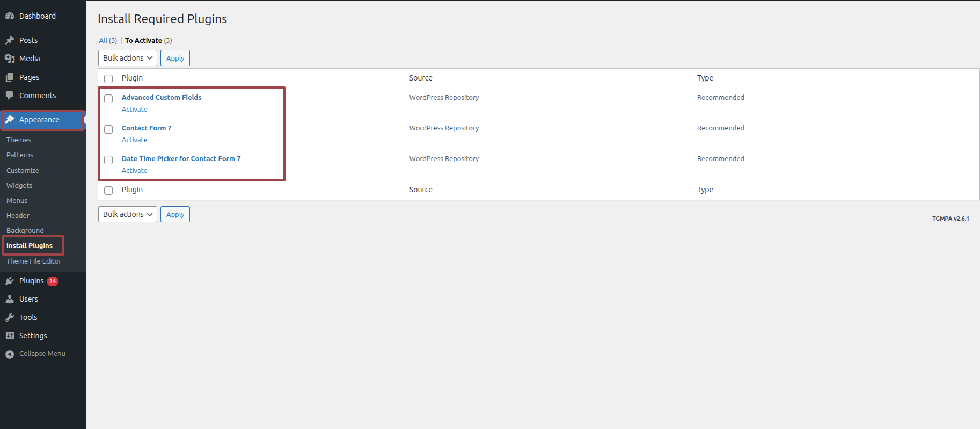Click the Tools wrench icon
This screenshot has height=429, width=980.
click(x=10, y=317)
